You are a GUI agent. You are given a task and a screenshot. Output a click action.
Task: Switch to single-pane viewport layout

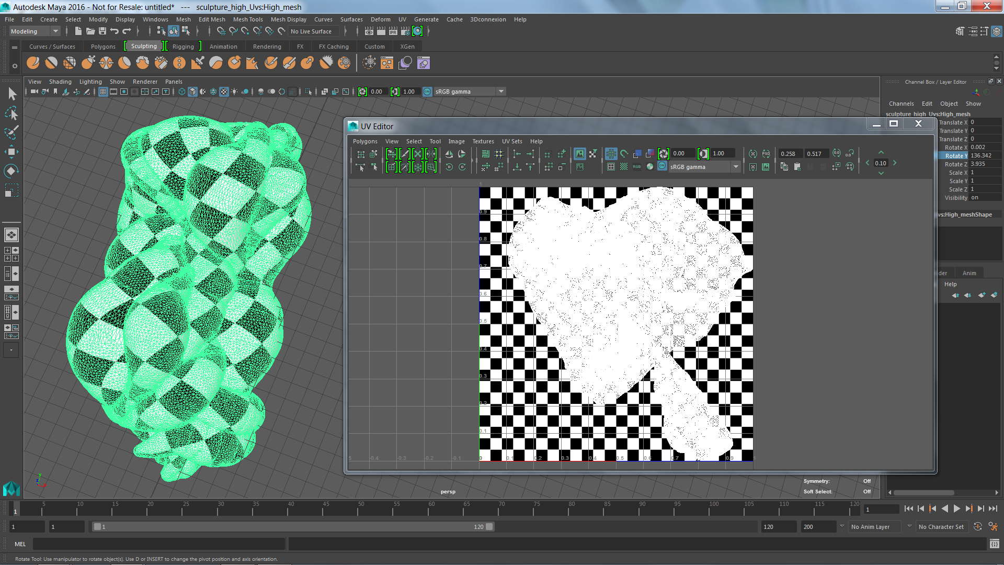[x=12, y=235]
